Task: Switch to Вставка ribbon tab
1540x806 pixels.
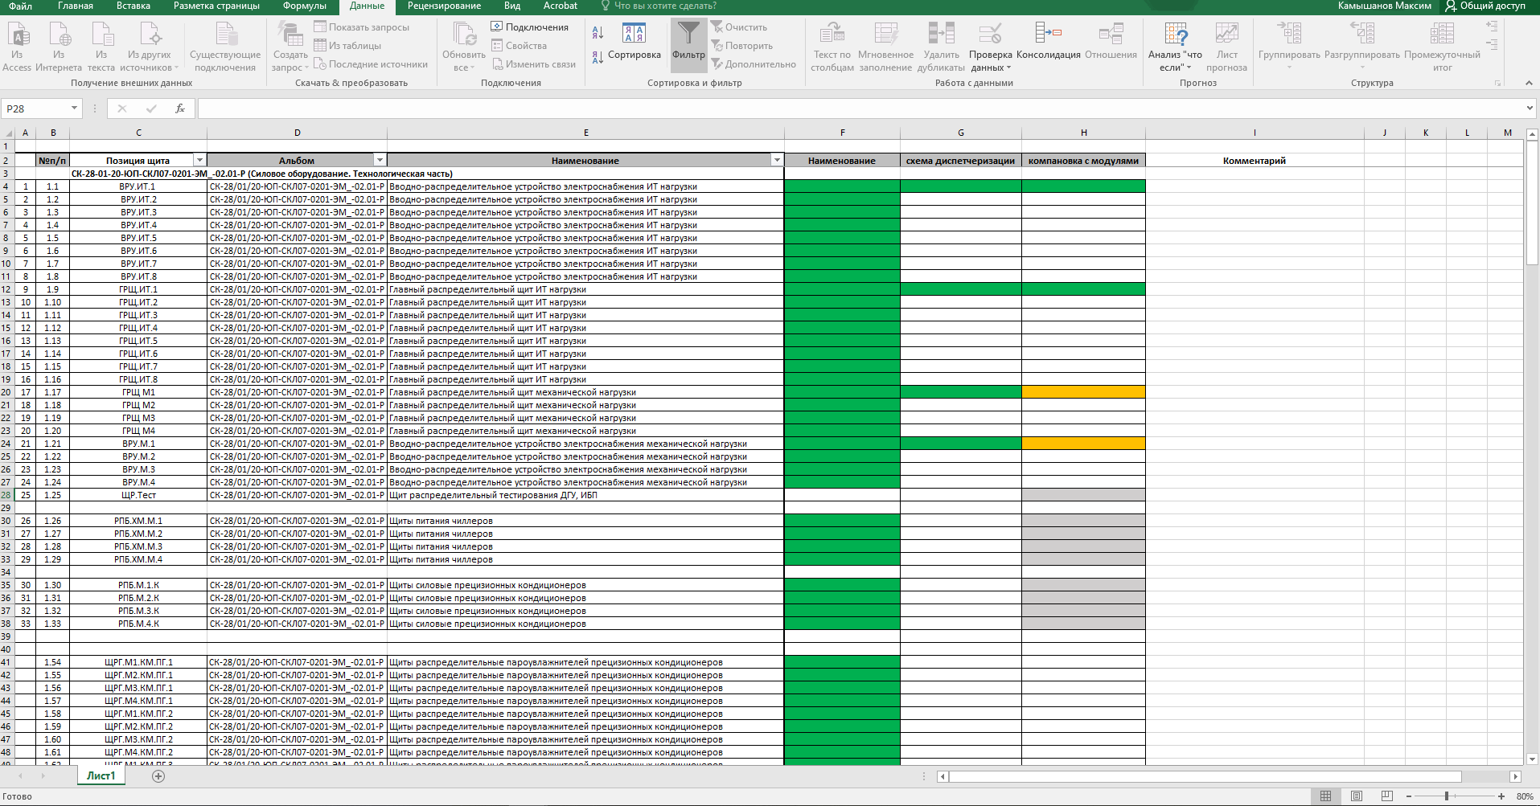Action: (x=133, y=6)
